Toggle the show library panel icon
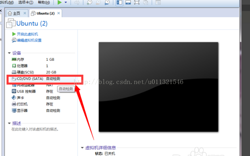Image resolution: width=250 pixels, height=156 pixels. click(x=119, y=2)
